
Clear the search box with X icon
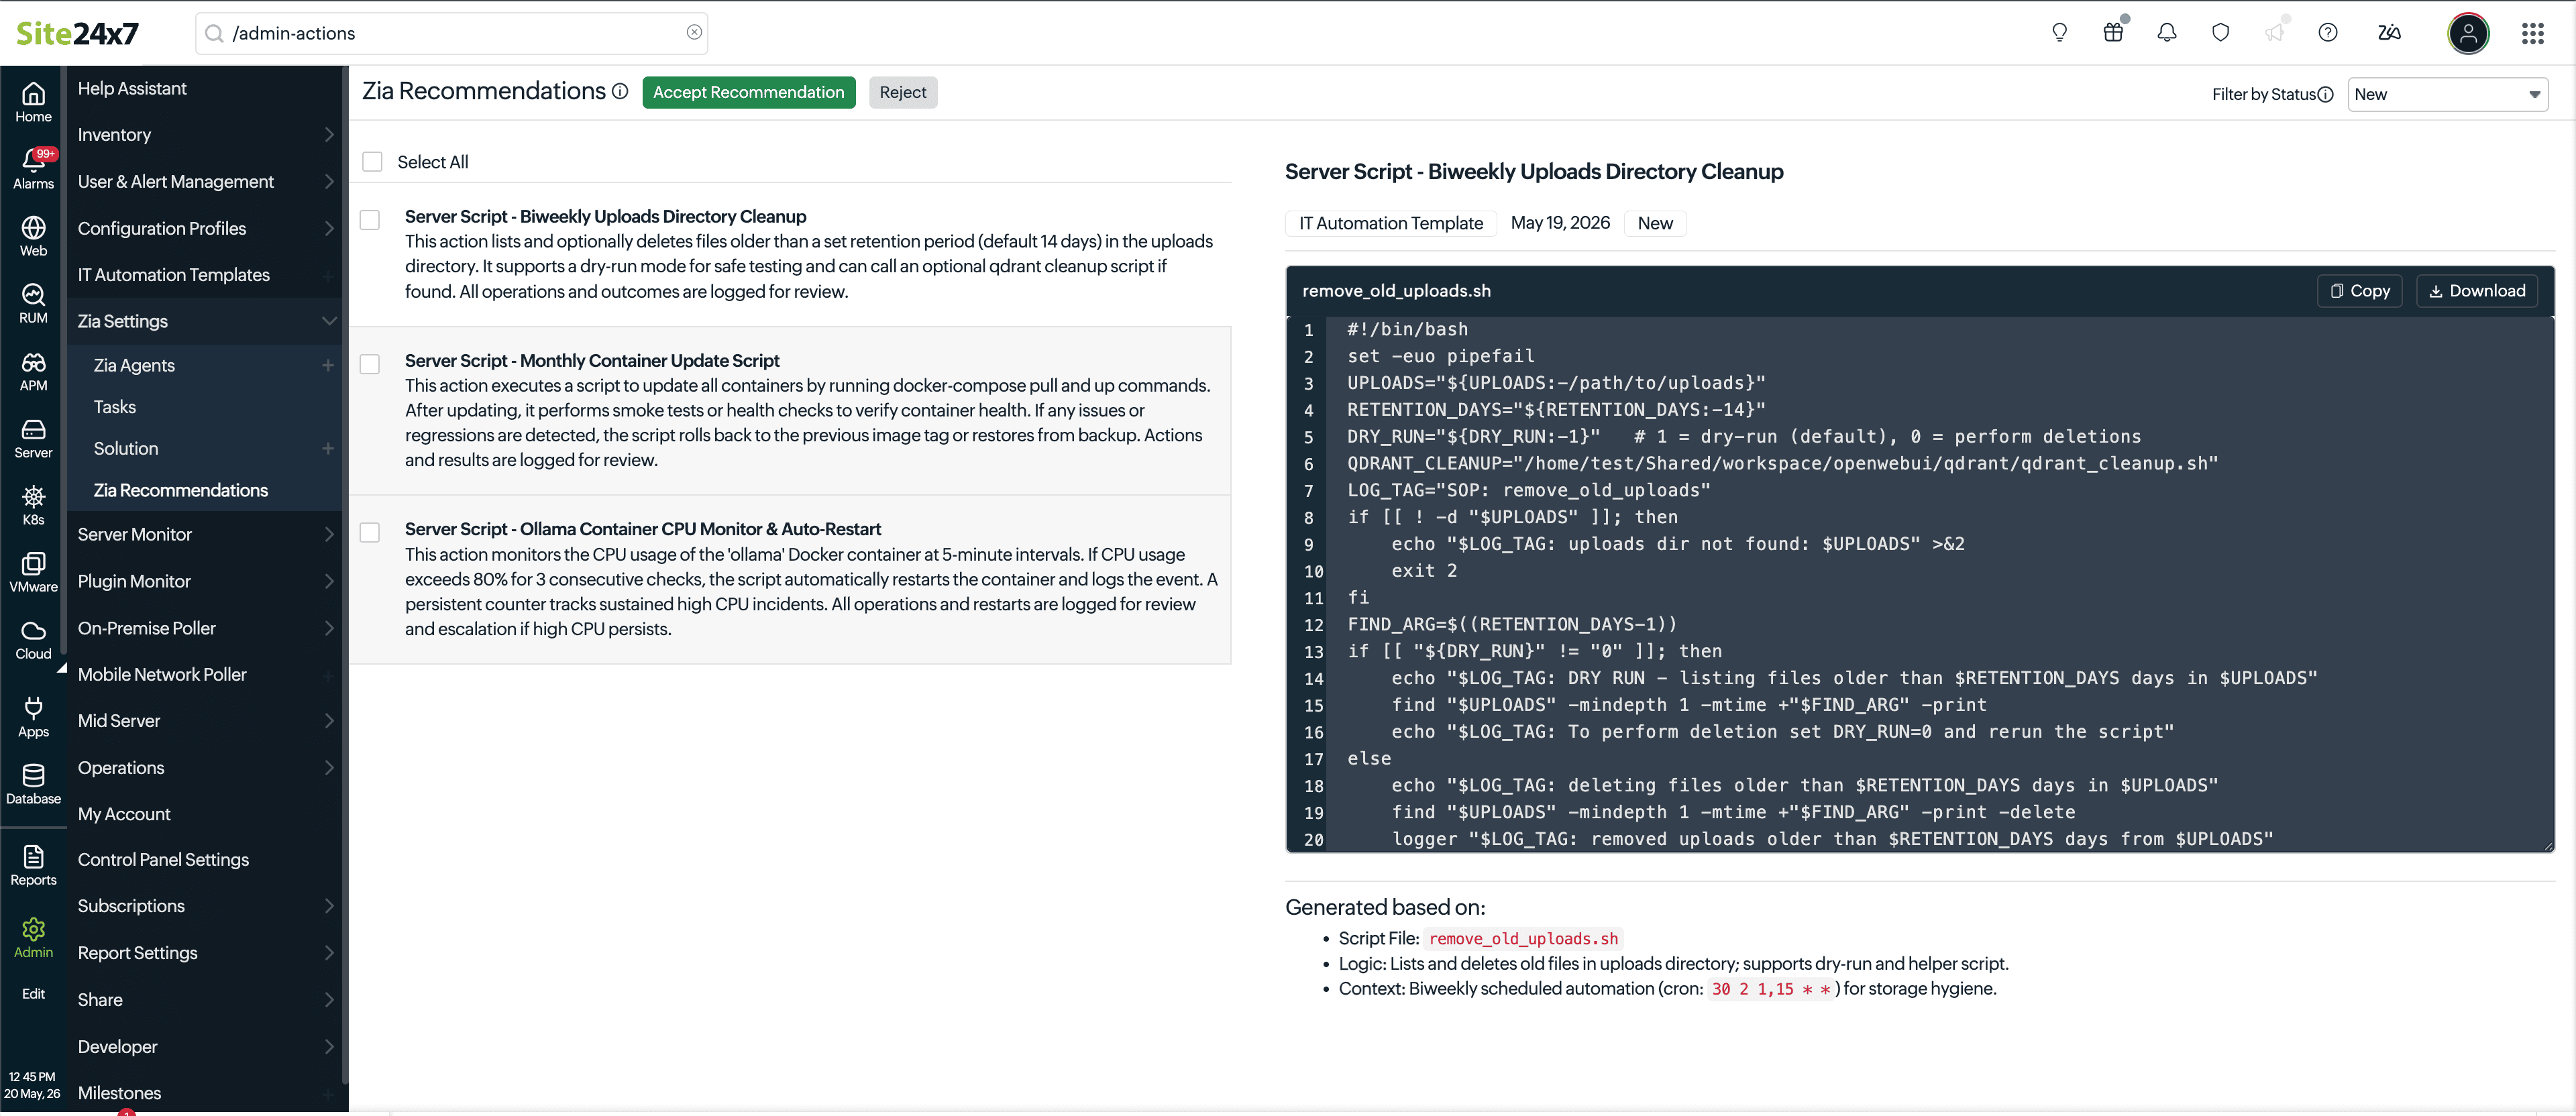[694, 32]
